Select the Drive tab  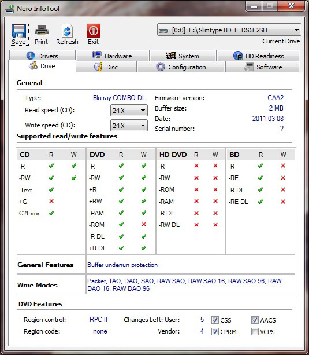click(42, 66)
